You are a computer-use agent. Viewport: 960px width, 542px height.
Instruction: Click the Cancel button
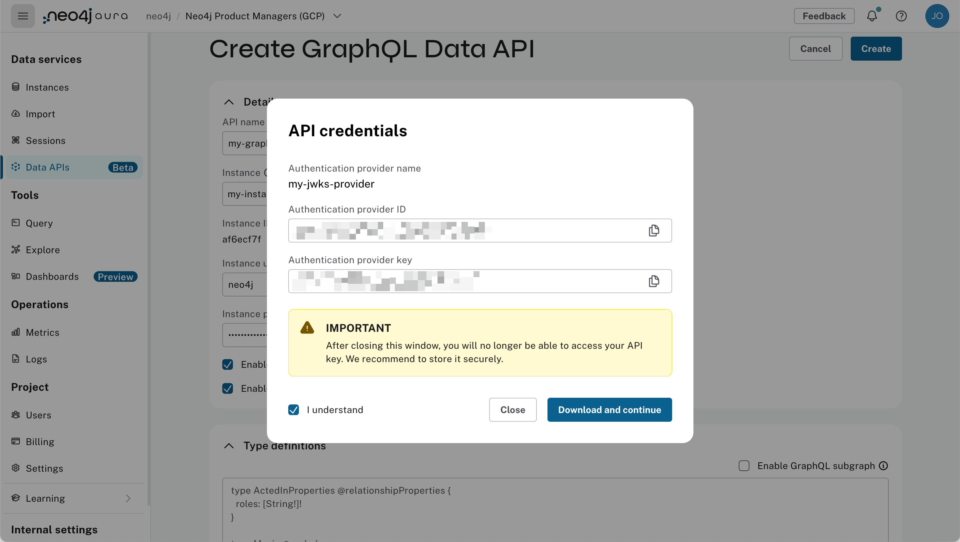pyautogui.click(x=815, y=49)
